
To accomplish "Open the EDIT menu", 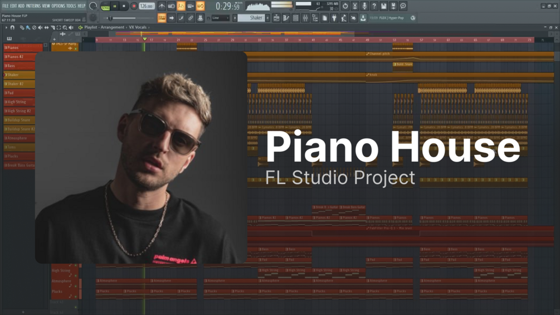I will pos(13,6).
